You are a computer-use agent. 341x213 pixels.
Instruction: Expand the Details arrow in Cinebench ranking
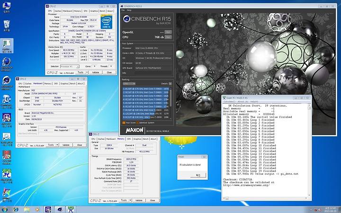tap(170, 84)
